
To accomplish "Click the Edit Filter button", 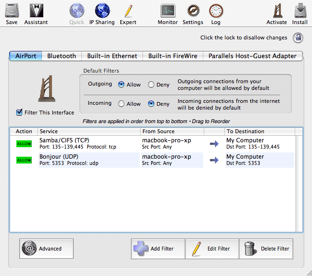I will pyautogui.click(x=212, y=249).
